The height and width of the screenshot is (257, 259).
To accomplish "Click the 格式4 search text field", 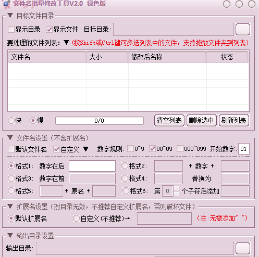I will [168, 178].
